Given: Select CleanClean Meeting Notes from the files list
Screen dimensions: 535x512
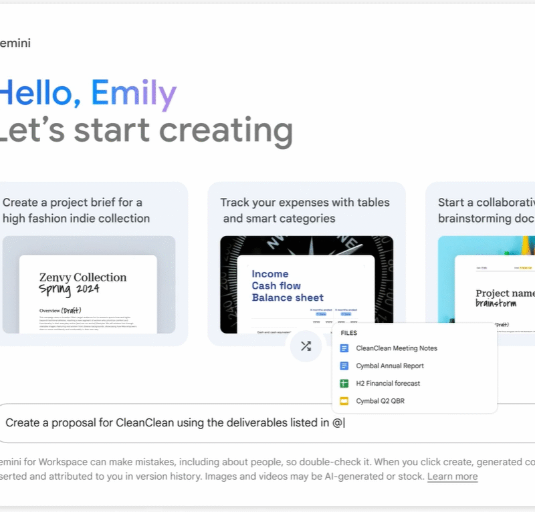Looking at the screenshot, I should (x=397, y=348).
